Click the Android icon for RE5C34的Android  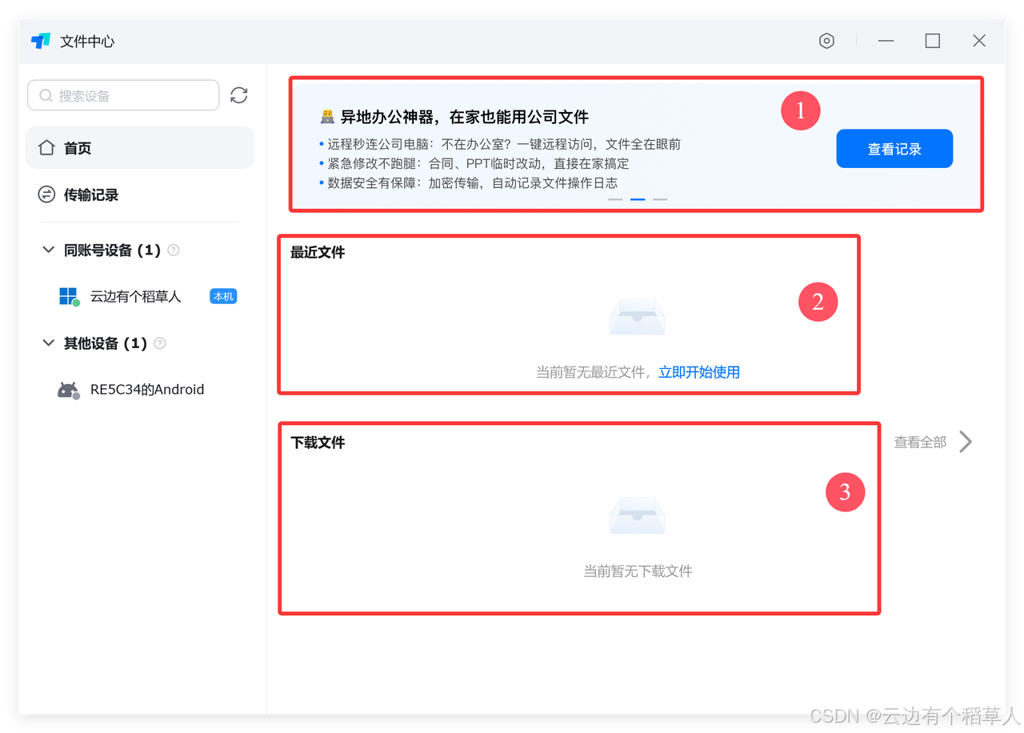[69, 390]
